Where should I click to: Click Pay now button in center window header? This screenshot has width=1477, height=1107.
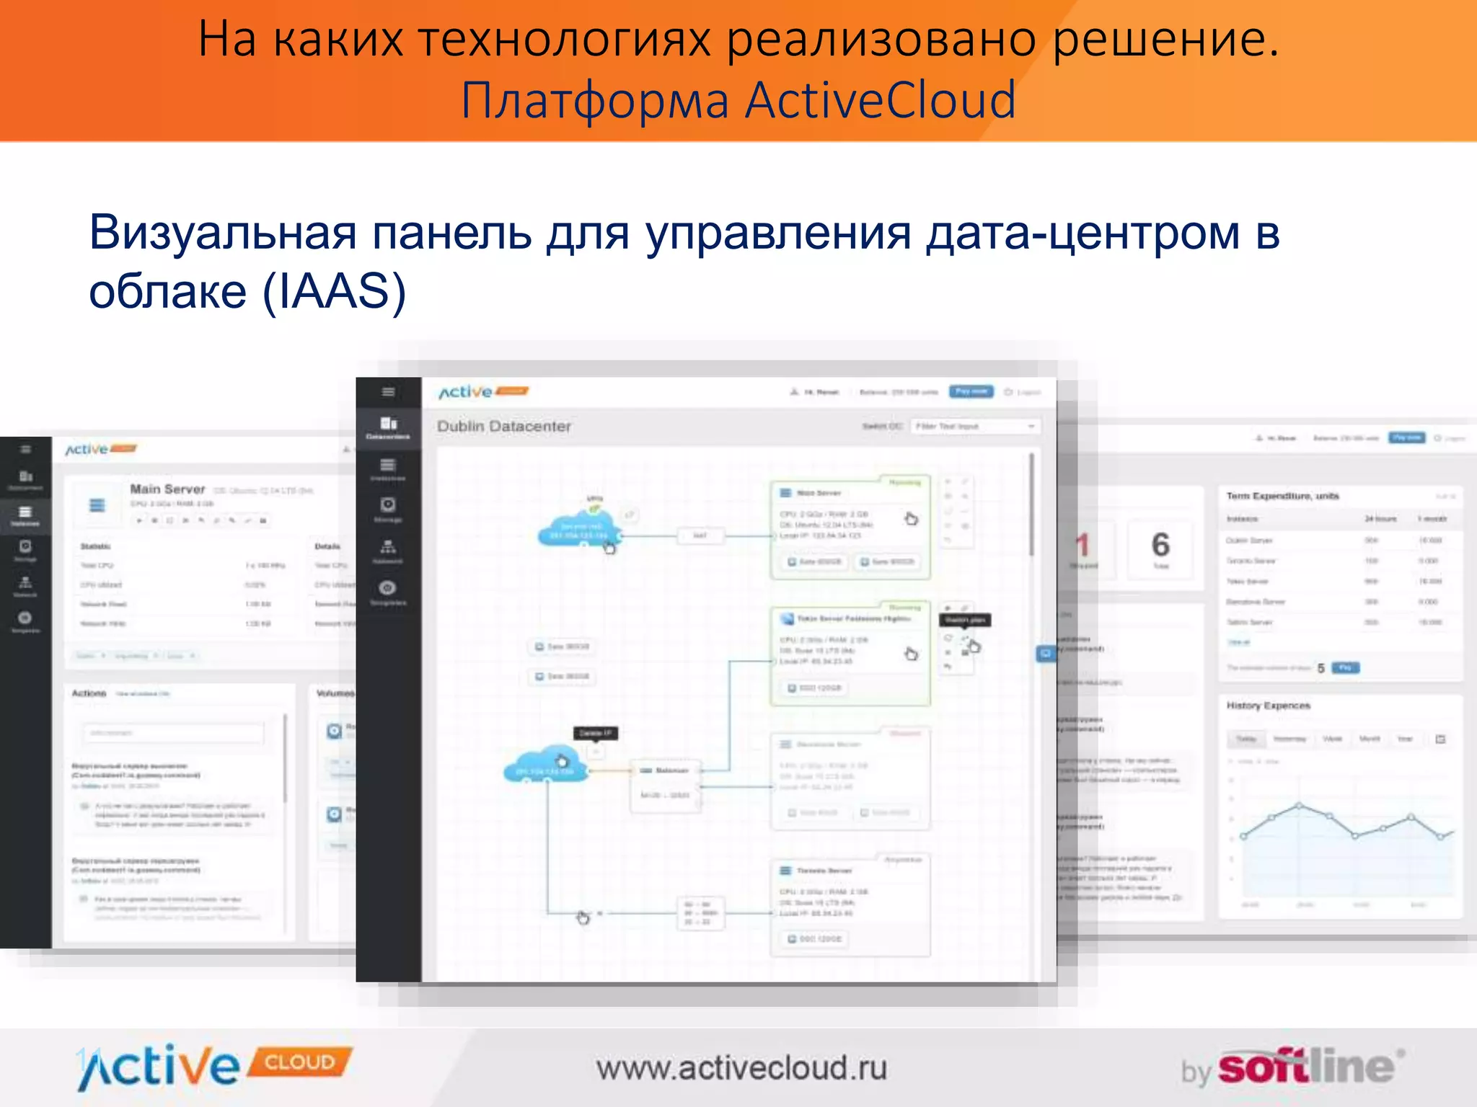(971, 391)
